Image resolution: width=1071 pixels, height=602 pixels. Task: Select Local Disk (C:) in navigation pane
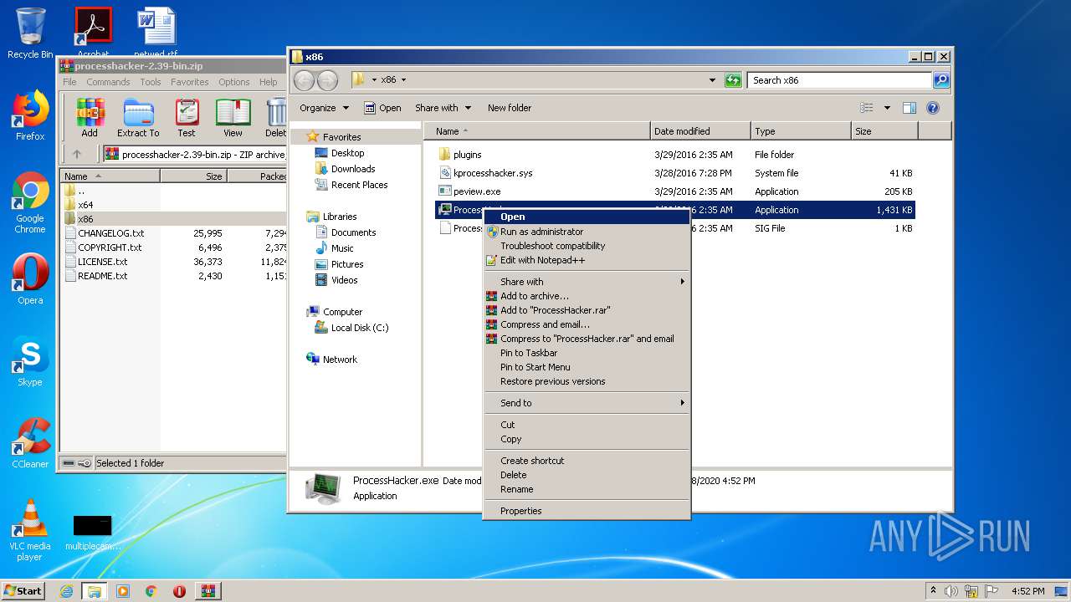(x=351, y=328)
